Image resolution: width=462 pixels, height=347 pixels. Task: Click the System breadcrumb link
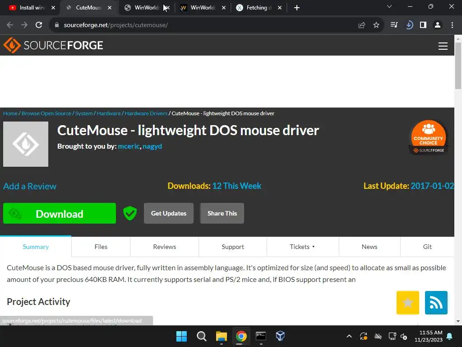click(84, 113)
